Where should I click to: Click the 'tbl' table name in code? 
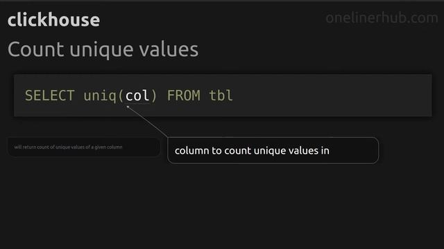pos(221,95)
